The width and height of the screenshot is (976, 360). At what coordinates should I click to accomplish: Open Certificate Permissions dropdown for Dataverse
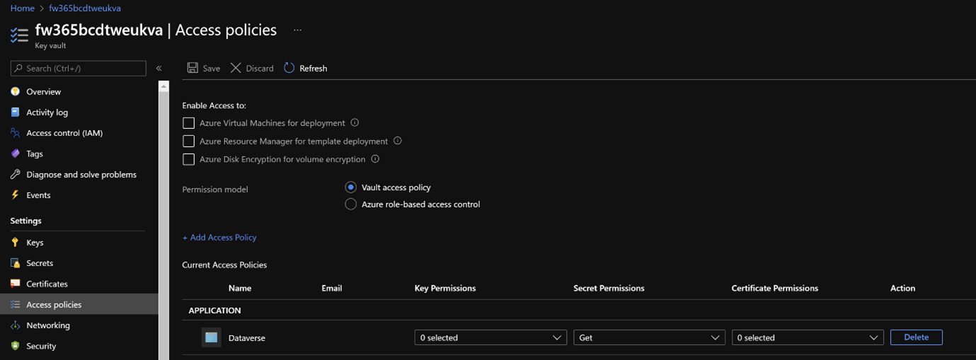coord(807,338)
